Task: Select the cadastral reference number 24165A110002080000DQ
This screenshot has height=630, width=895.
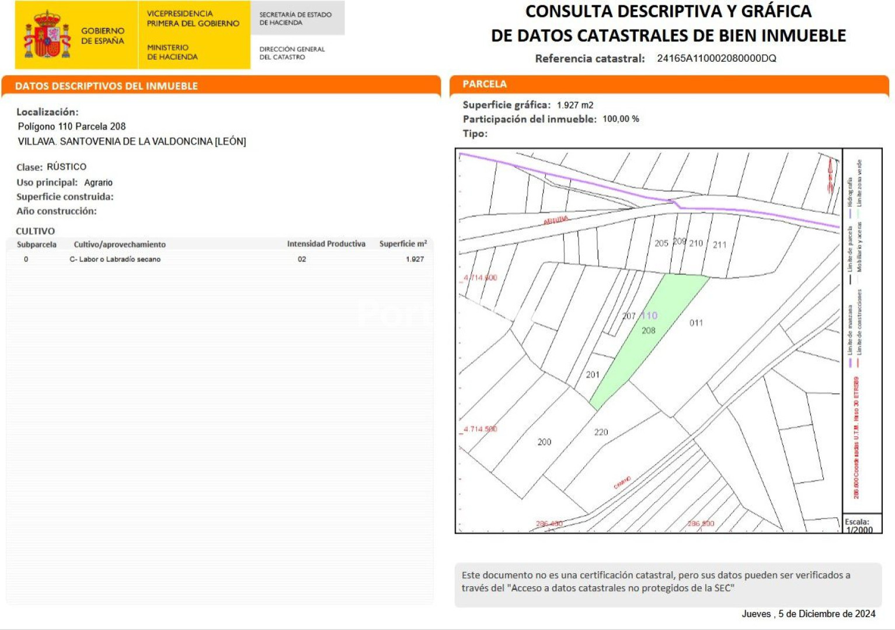Action: (x=716, y=58)
